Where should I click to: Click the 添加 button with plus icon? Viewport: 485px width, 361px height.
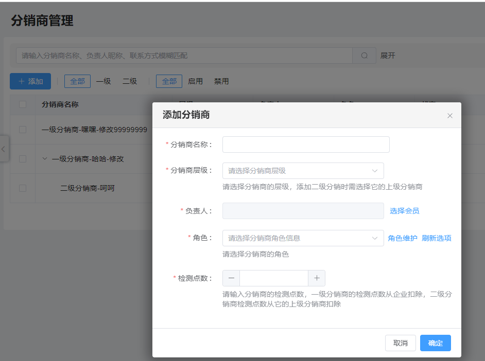click(x=30, y=81)
